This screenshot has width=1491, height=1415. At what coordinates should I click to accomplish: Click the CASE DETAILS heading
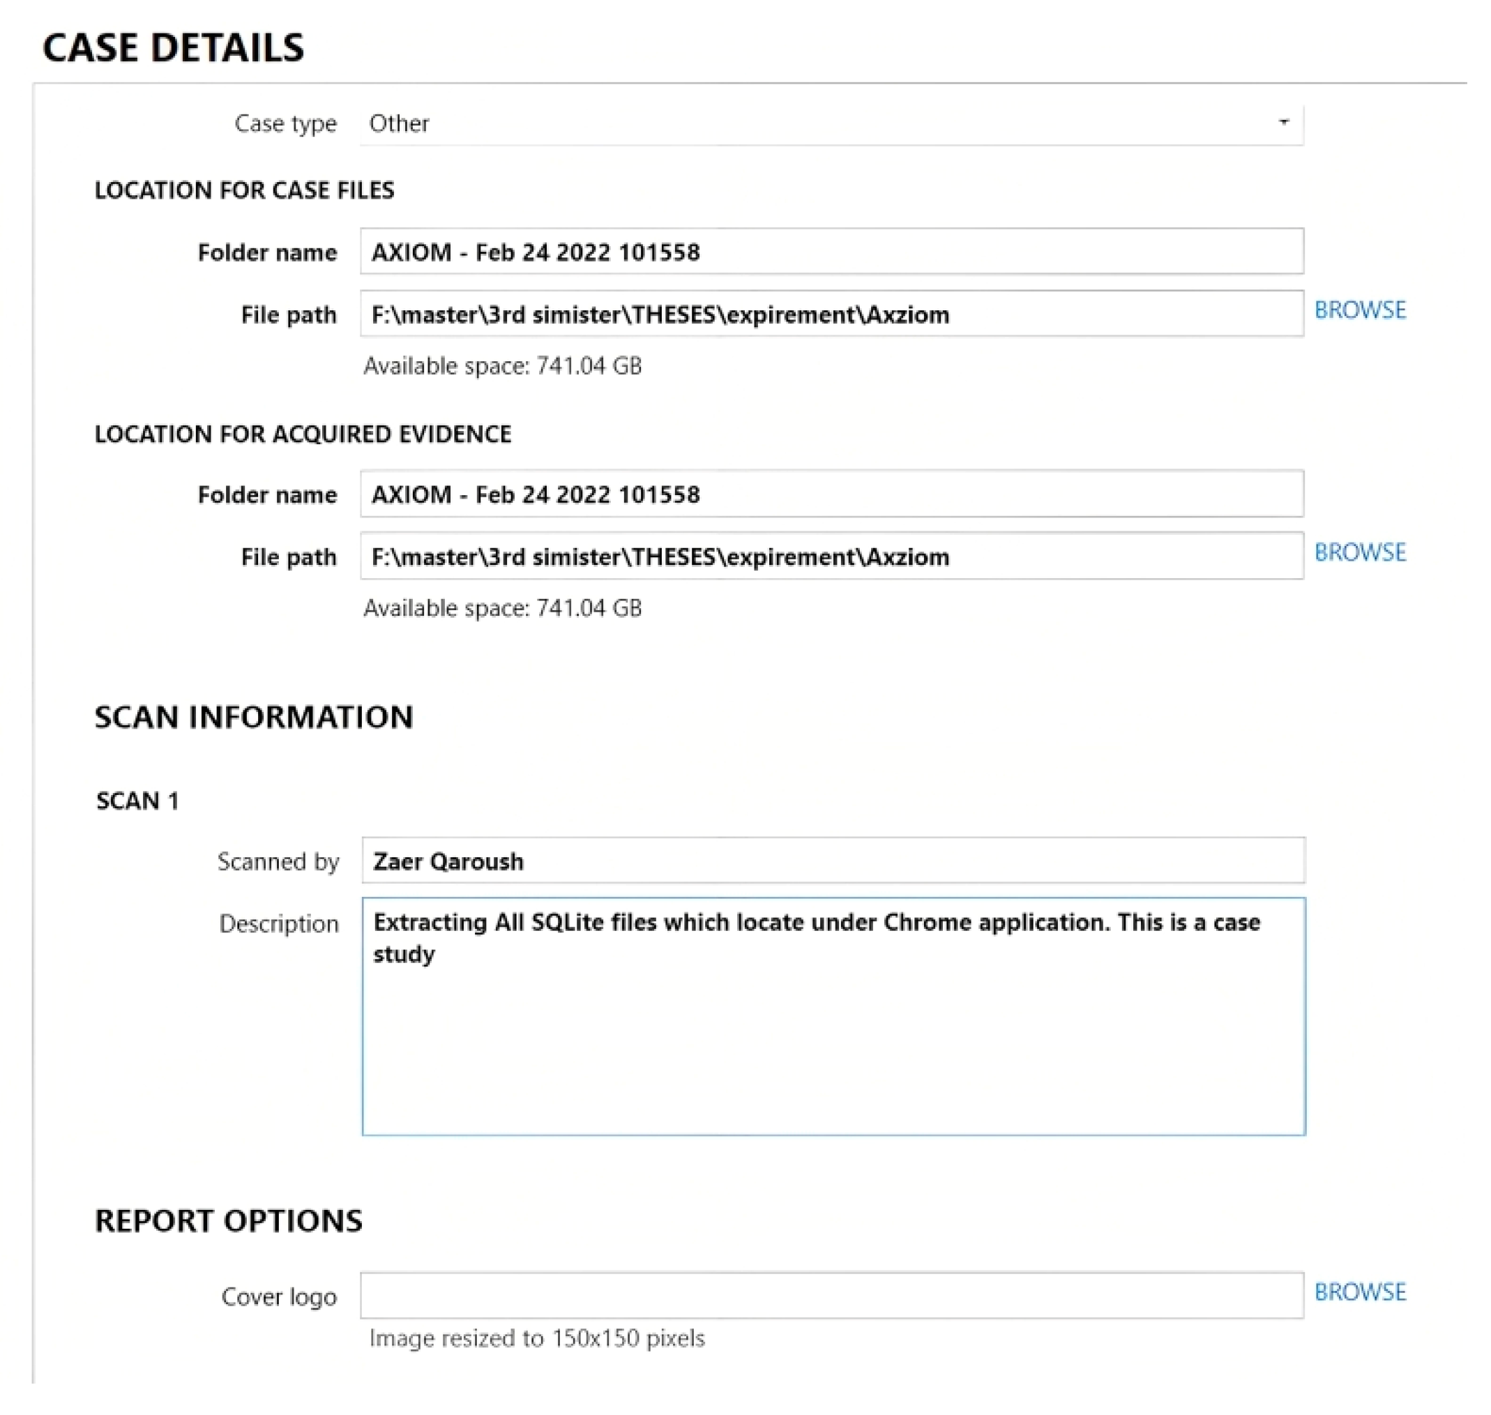174,47
